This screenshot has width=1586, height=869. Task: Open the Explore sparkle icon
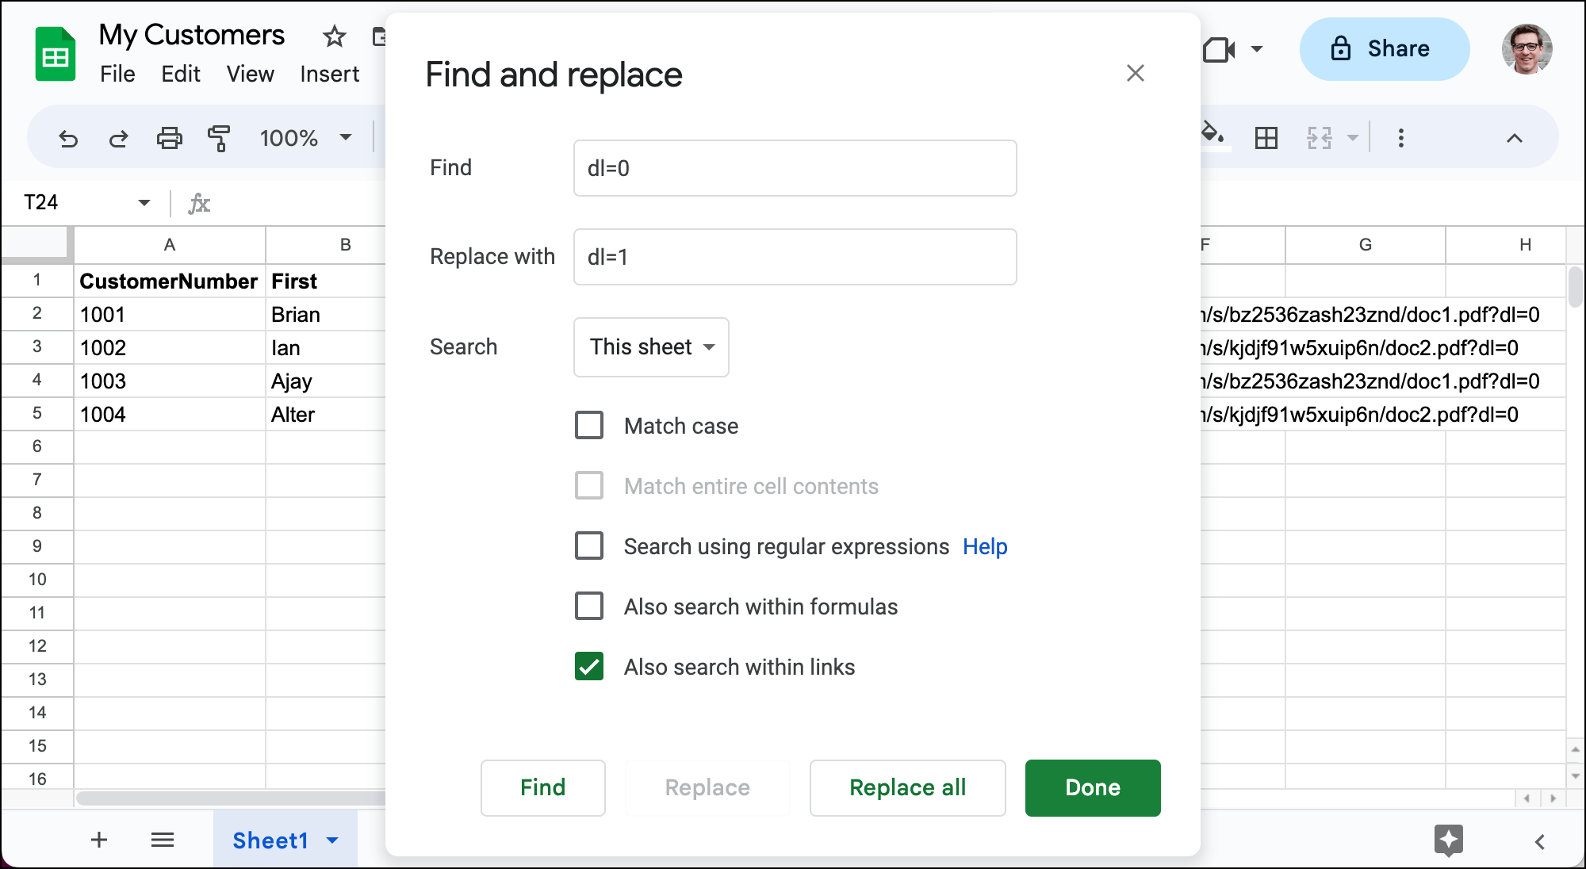(x=1448, y=840)
